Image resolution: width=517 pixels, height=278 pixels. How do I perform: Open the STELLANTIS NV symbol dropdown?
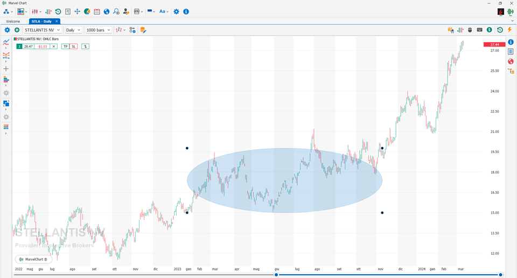tap(42, 30)
